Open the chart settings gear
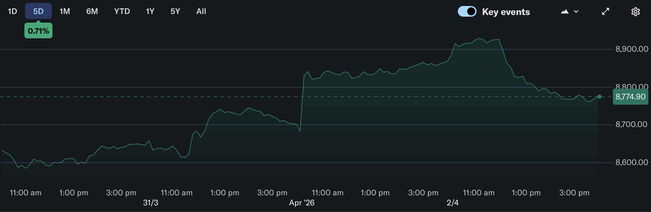 coord(635,12)
